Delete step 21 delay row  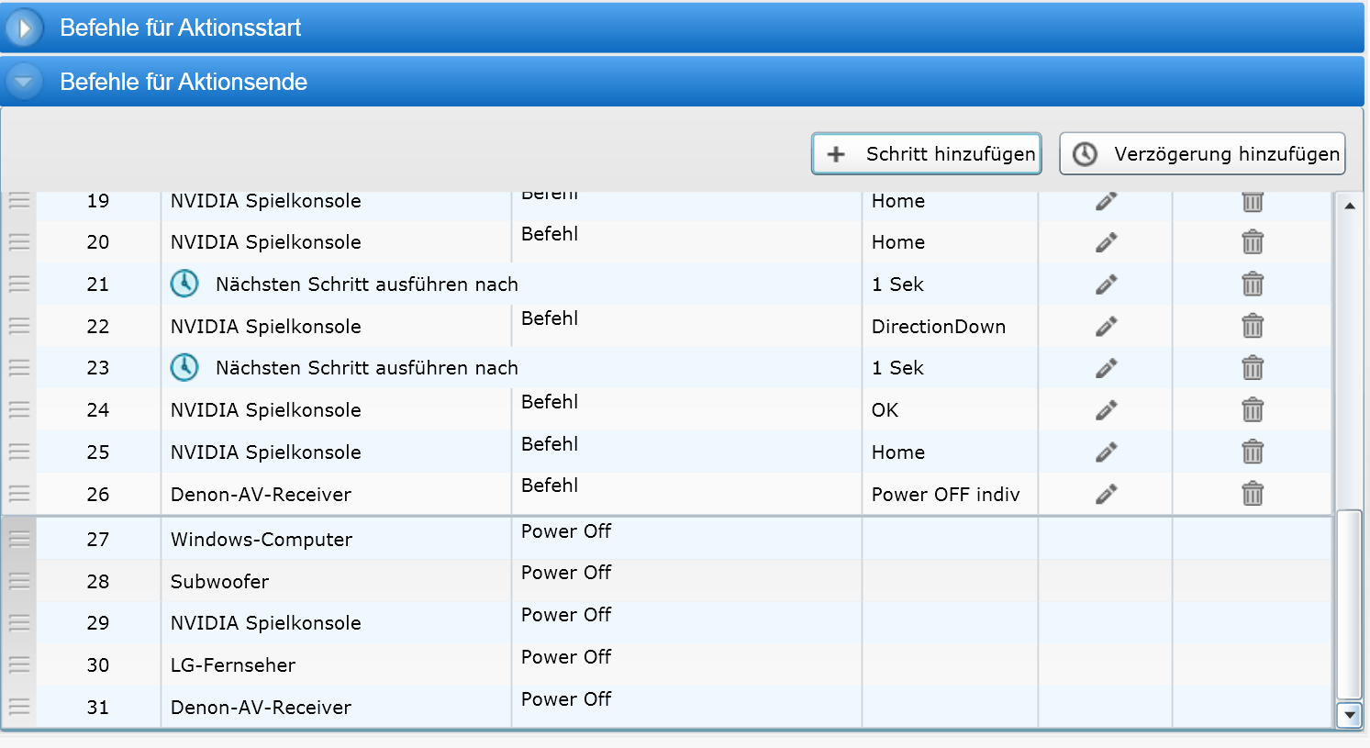pyautogui.click(x=1253, y=284)
